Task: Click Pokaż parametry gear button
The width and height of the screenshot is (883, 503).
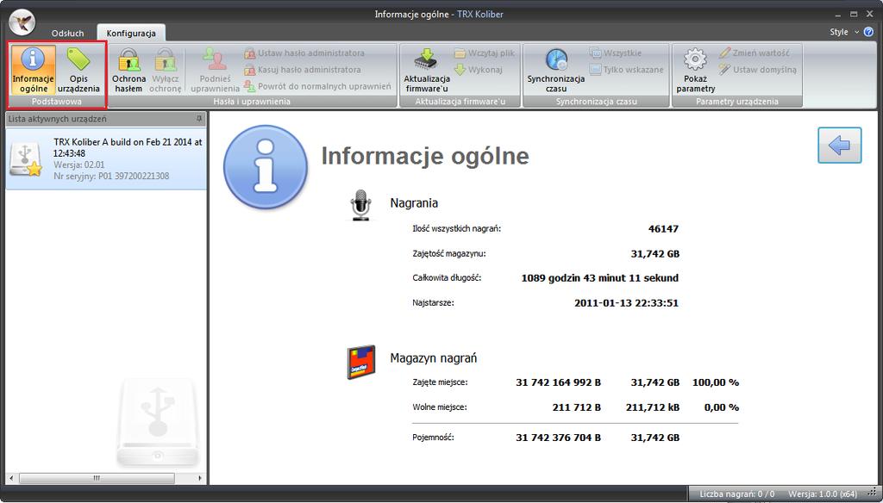Action: click(x=696, y=70)
